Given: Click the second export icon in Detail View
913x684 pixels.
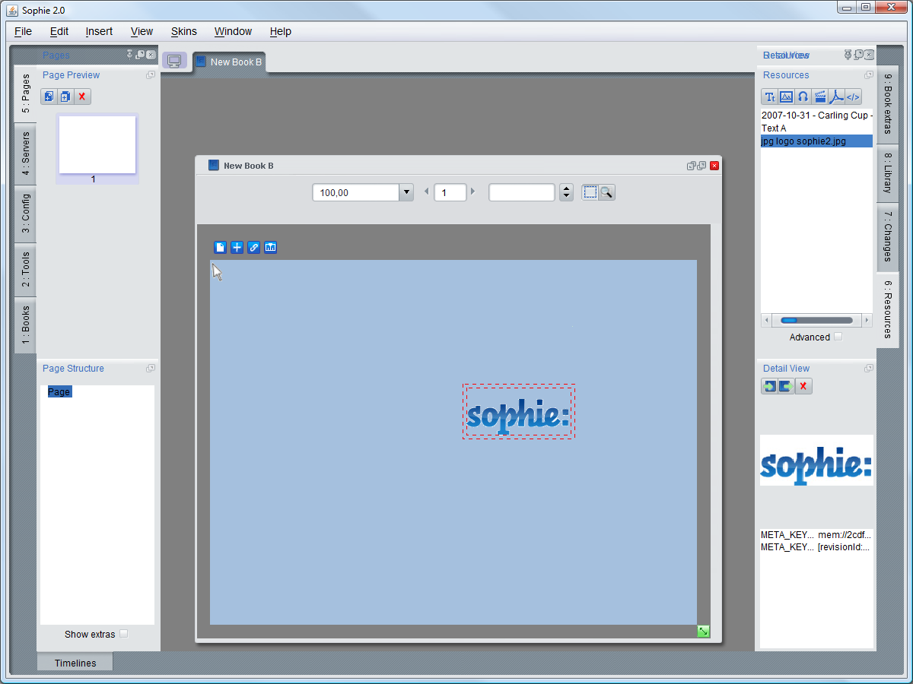Looking at the screenshot, I should [786, 386].
